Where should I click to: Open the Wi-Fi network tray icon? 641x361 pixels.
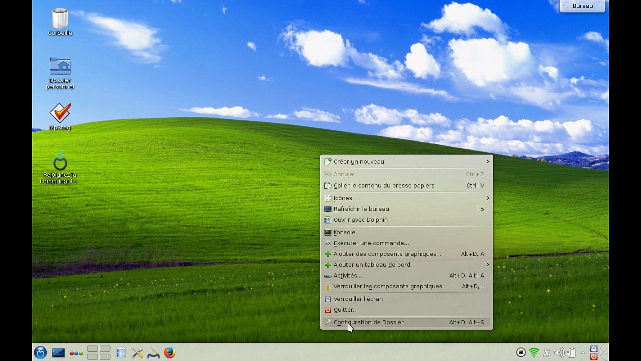tap(534, 353)
